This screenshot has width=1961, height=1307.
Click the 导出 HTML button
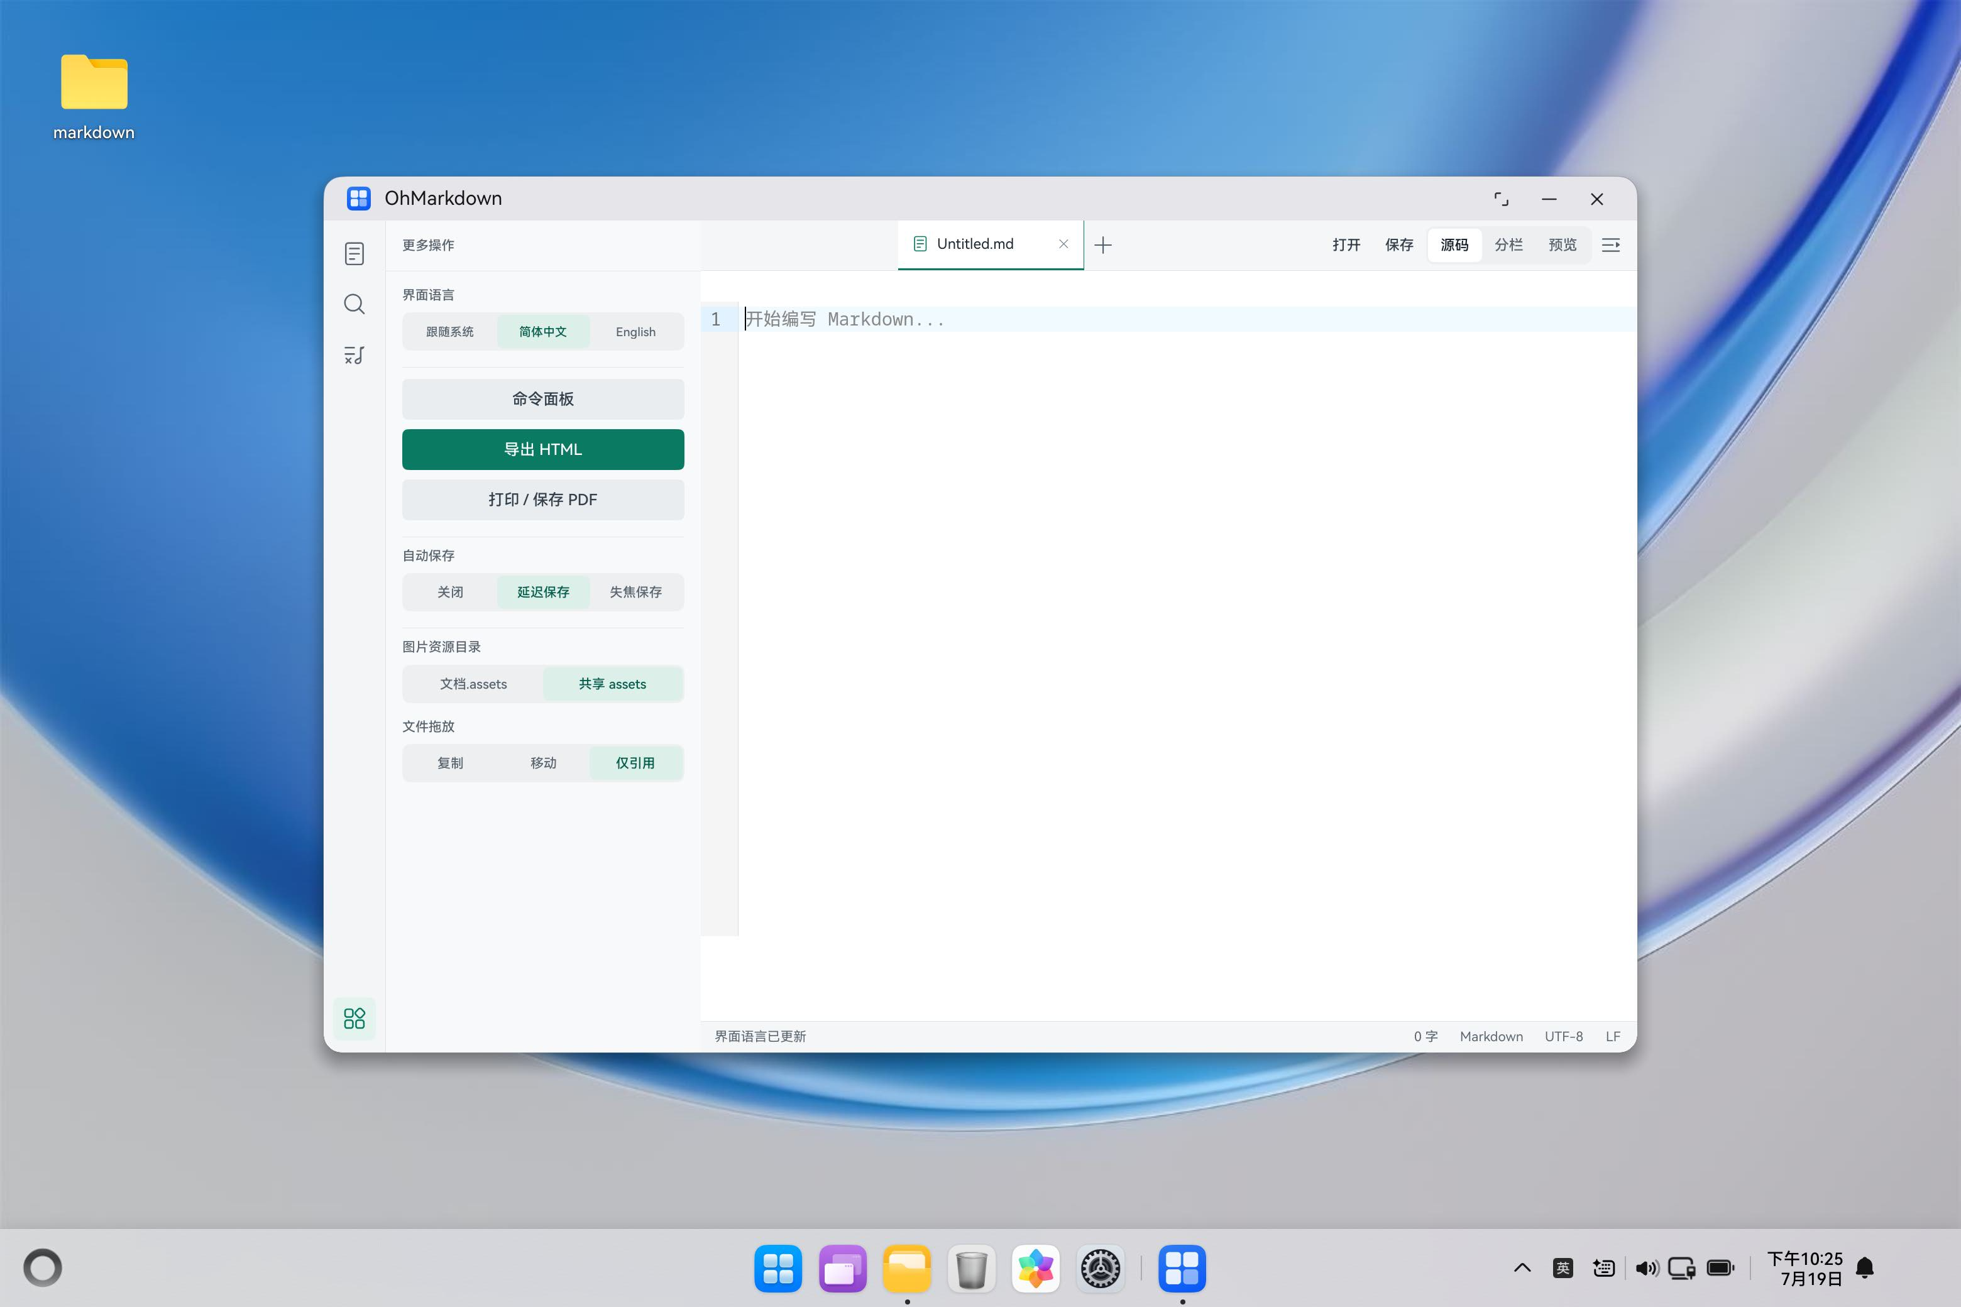(x=543, y=449)
